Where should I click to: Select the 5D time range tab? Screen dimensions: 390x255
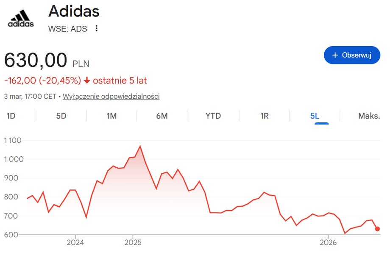tap(61, 115)
